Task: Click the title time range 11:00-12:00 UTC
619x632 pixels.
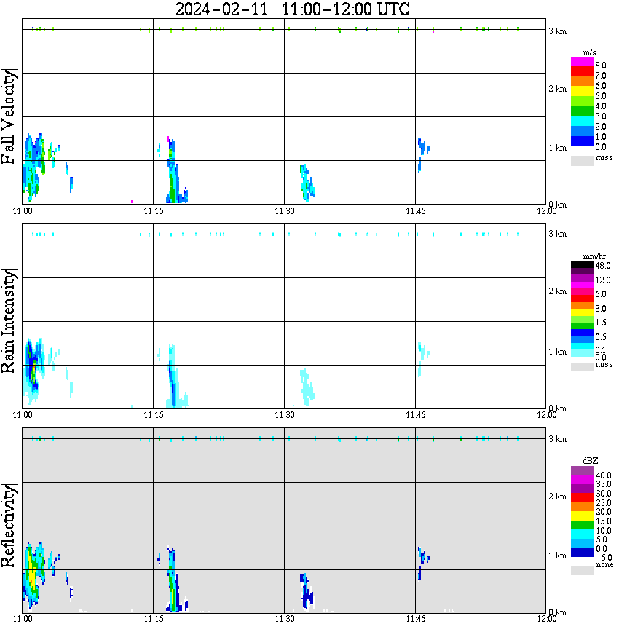Action: coord(346,9)
